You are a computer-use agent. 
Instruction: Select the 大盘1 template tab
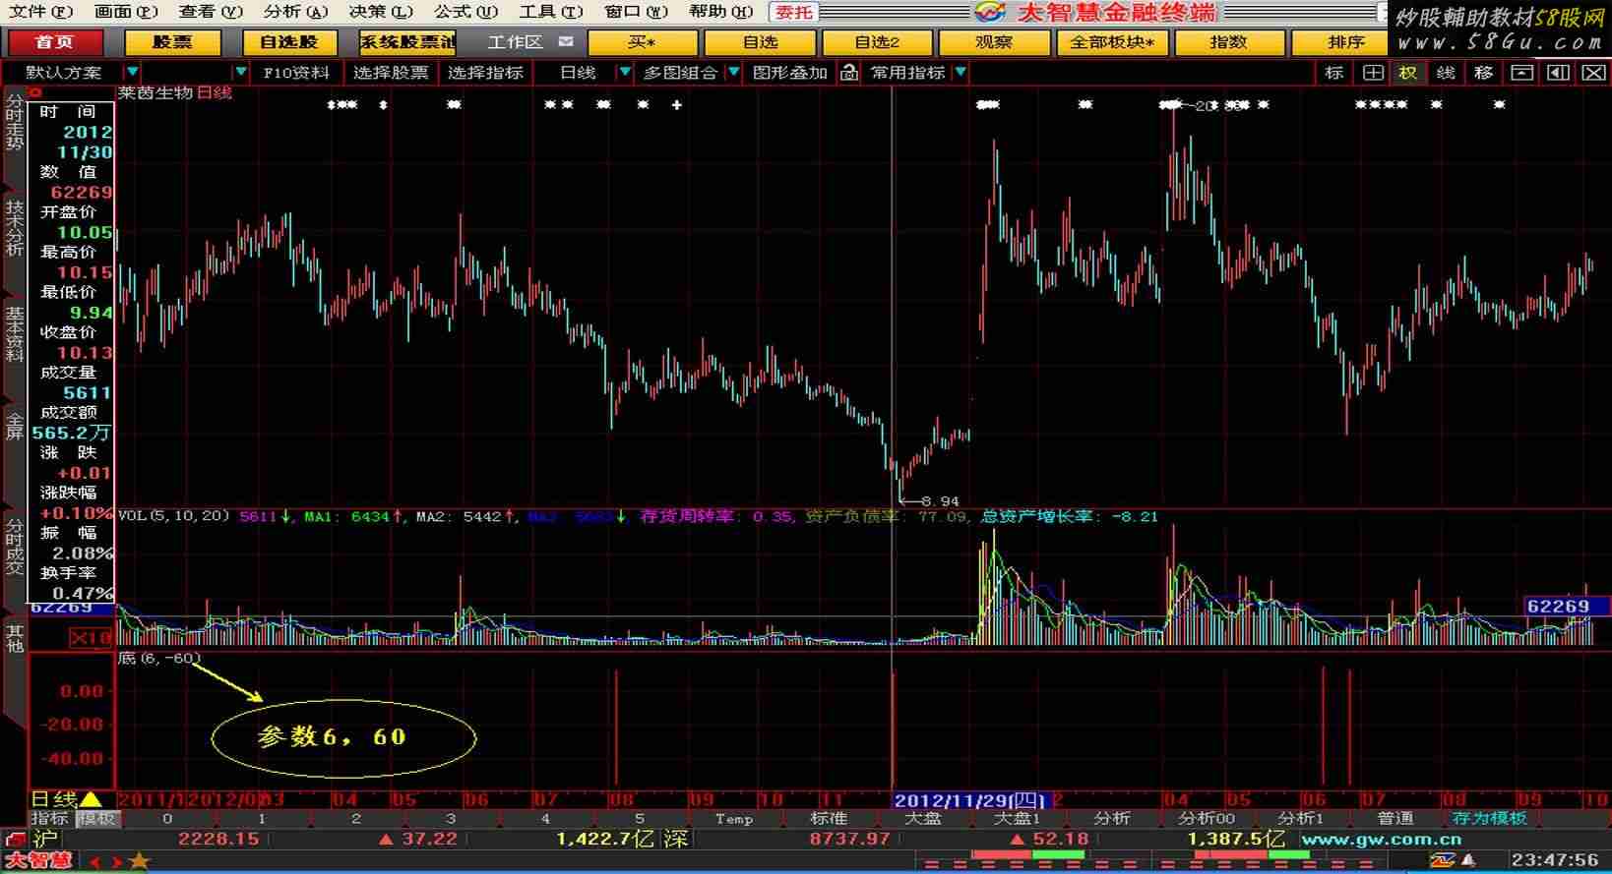(x=1017, y=818)
